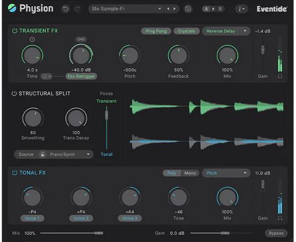Screen dimensions: 296x242
Task: Click the -P4 Voice 1 knob
Action: (32, 197)
